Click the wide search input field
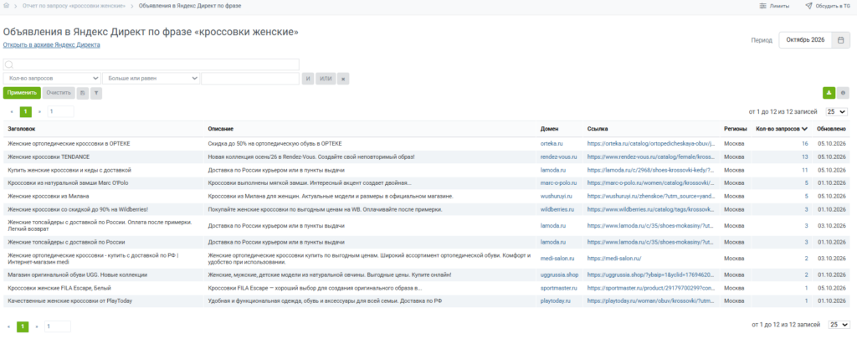This screenshot has width=857, height=339. coord(151,64)
